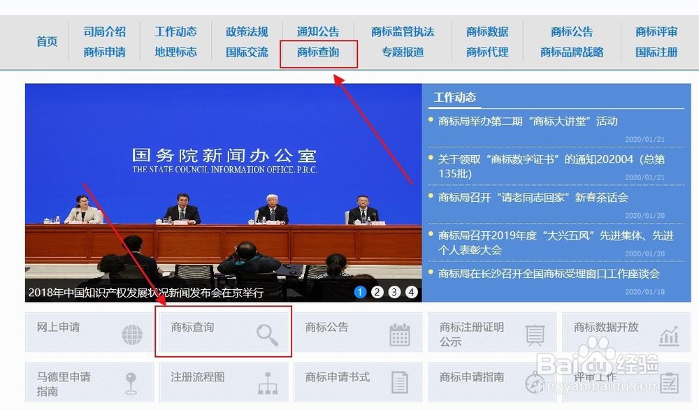Open 商标公告 in top navigation bar
699x410 pixels.
point(572,31)
